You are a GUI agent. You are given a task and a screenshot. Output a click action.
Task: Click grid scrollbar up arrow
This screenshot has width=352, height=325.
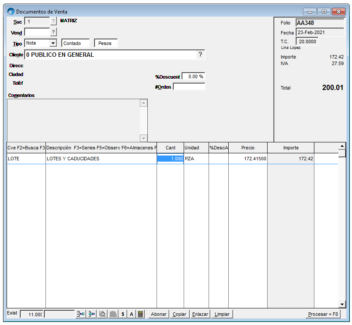click(x=342, y=146)
